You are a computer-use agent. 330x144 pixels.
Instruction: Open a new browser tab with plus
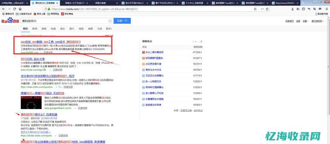point(303,3)
